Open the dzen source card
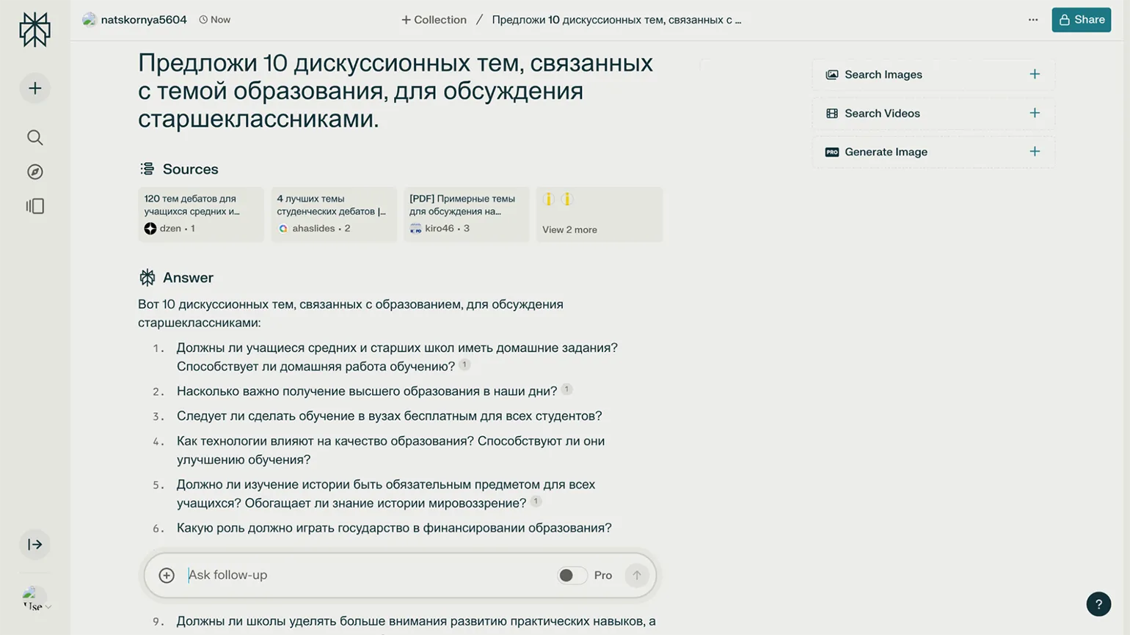The height and width of the screenshot is (635, 1130). (200, 214)
